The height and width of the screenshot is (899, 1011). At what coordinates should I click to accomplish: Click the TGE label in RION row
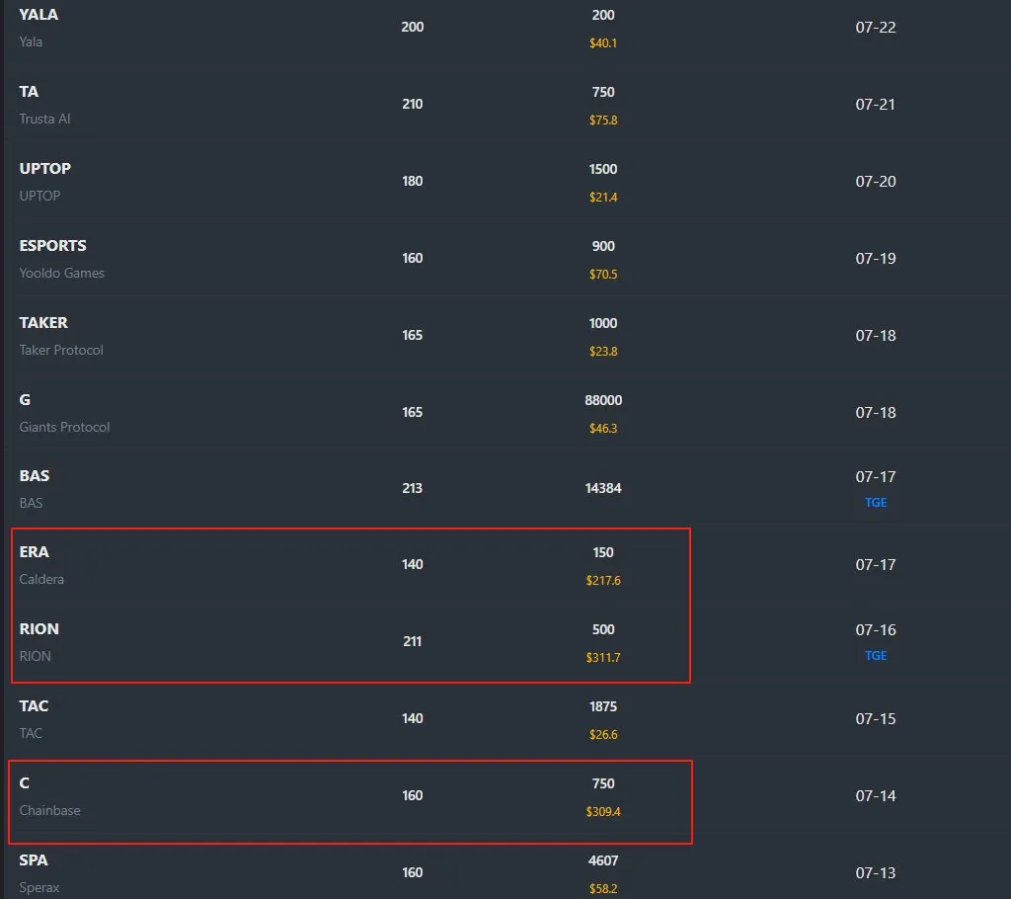tap(876, 656)
